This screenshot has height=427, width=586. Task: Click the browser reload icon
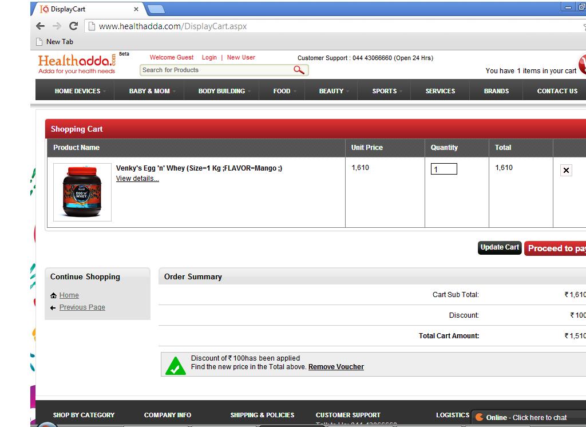click(73, 26)
